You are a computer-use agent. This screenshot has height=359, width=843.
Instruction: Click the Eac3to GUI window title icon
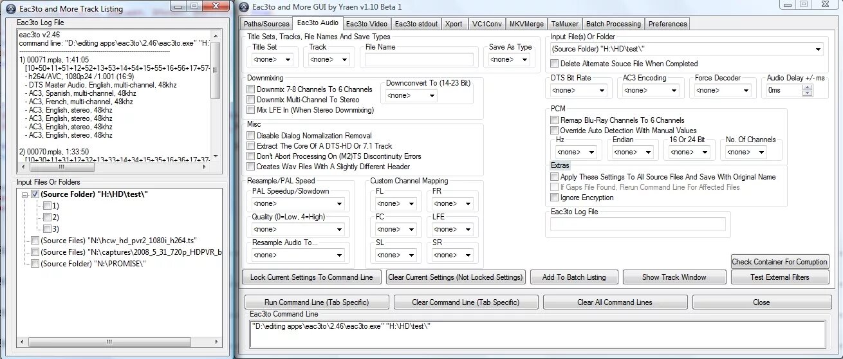244,6
